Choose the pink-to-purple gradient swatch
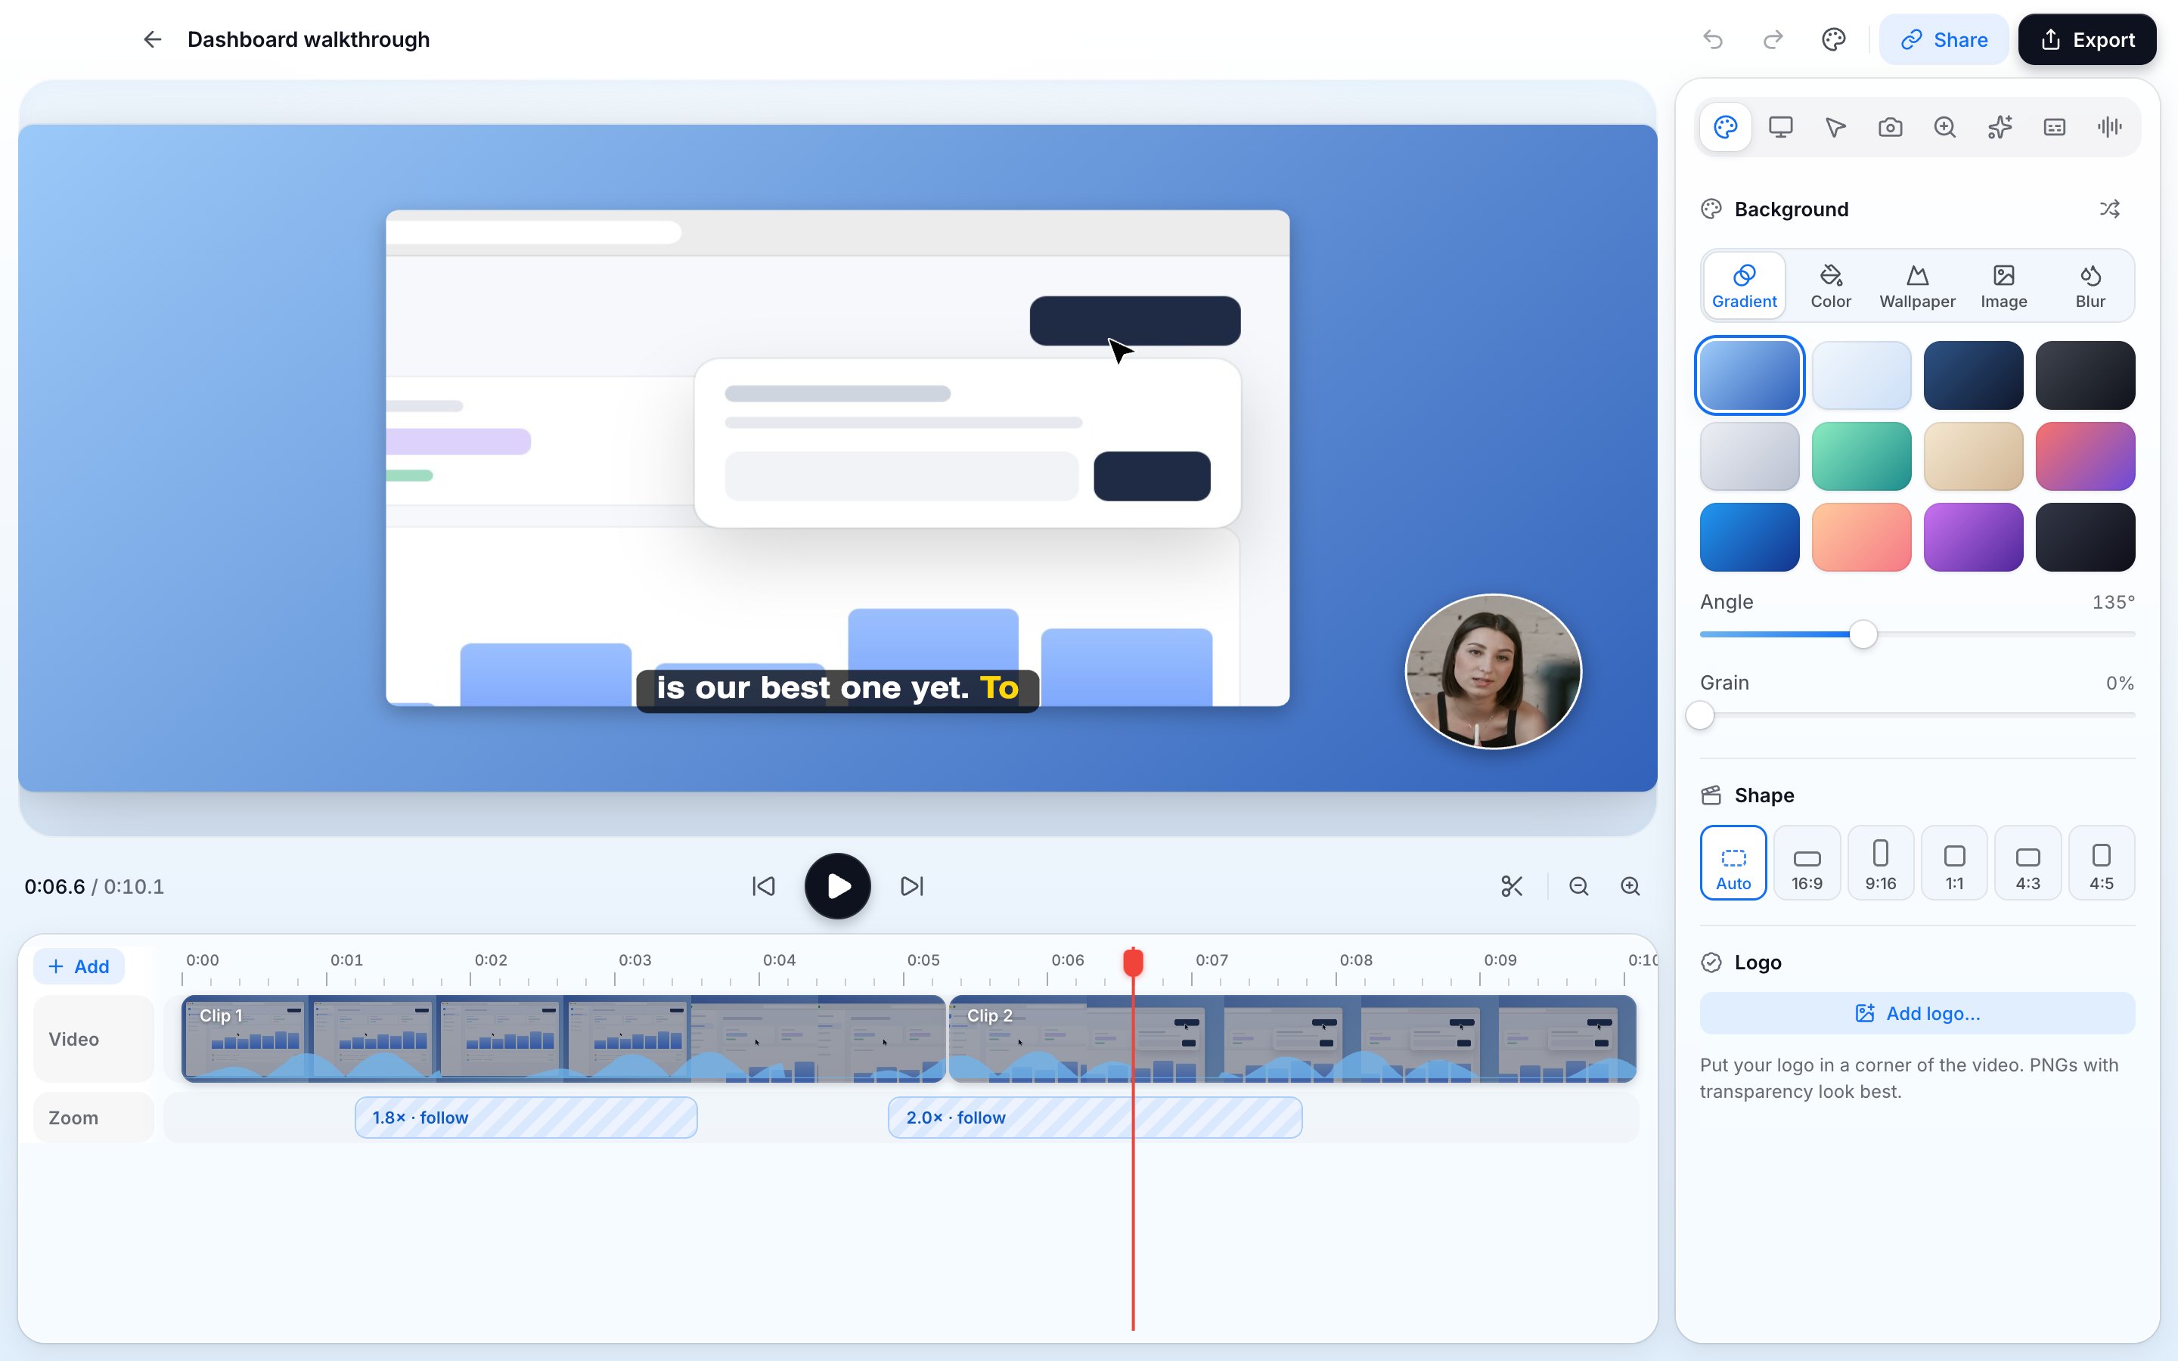 [x=2085, y=457]
